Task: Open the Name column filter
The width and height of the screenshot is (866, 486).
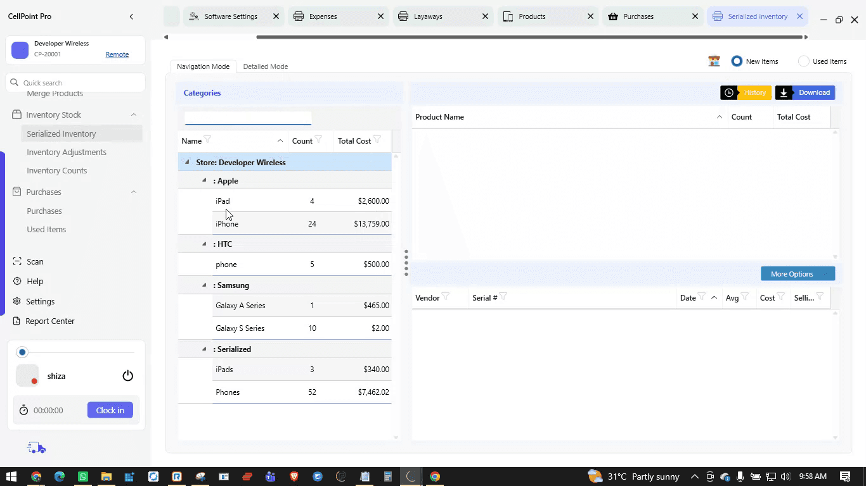Action: point(207,140)
